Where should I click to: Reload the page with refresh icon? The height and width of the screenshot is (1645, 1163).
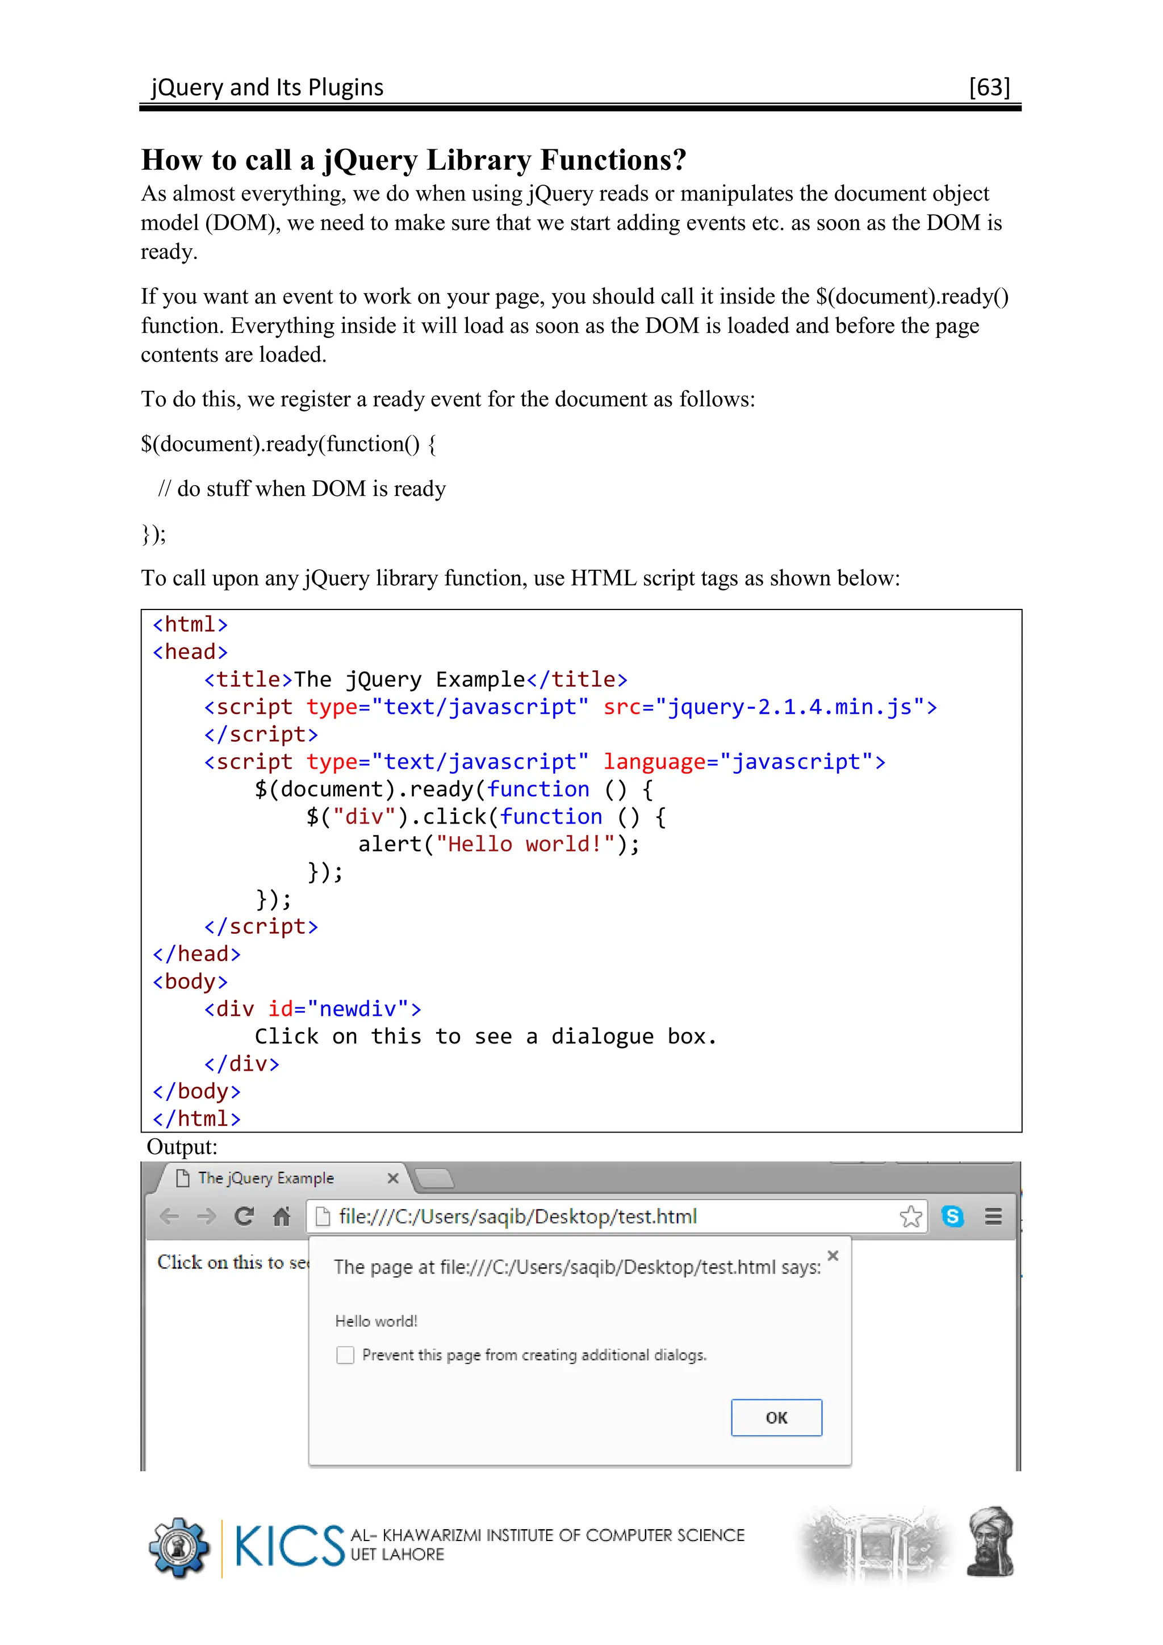(244, 1217)
